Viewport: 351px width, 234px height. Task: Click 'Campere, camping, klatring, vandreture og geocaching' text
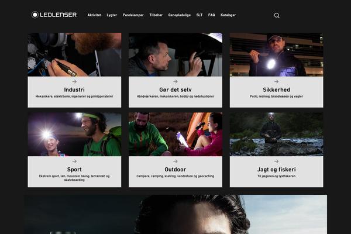click(x=175, y=176)
